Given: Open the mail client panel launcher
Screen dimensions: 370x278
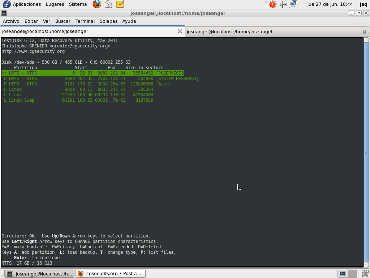Looking at the screenshot, I should point(108,4).
